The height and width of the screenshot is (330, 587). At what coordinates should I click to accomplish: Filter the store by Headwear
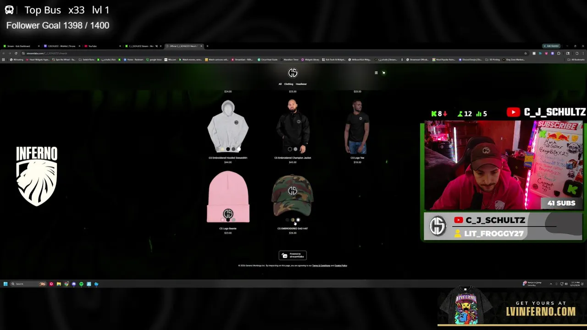point(301,84)
